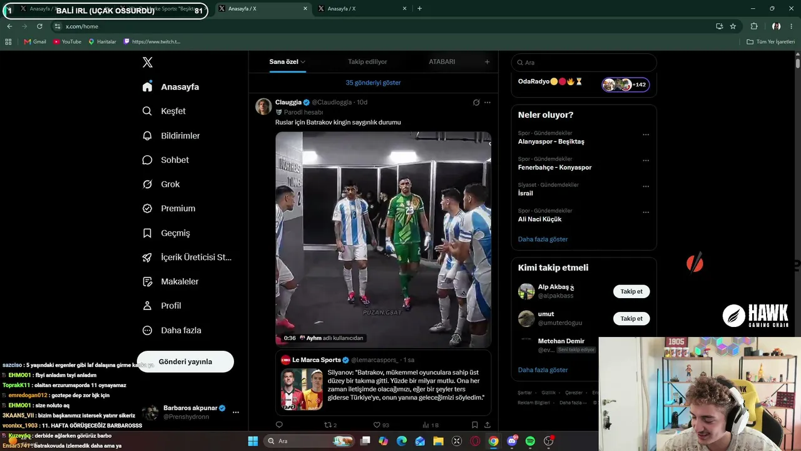Follow Alp Akbaş
The width and height of the screenshot is (801, 451).
(631, 291)
